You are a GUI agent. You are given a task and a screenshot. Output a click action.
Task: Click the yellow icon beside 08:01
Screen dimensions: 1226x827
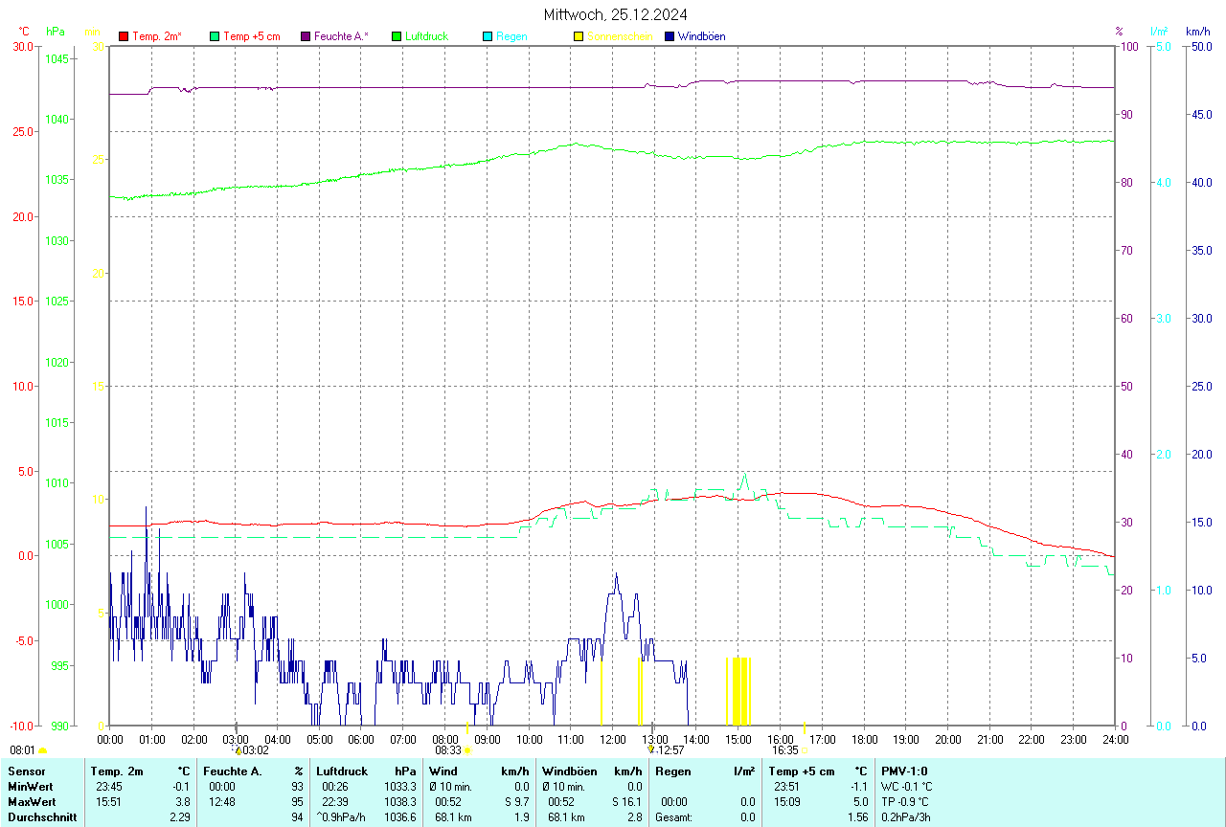tap(42, 751)
